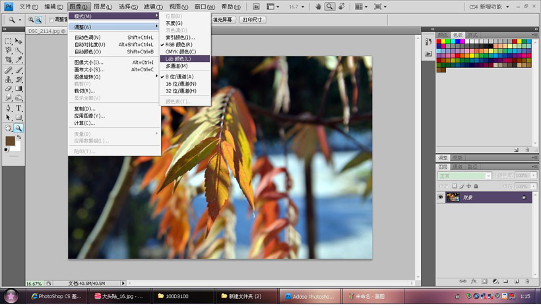The height and width of the screenshot is (308, 541).
Task: Click the layer style fx icon
Action: pos(474,281)
